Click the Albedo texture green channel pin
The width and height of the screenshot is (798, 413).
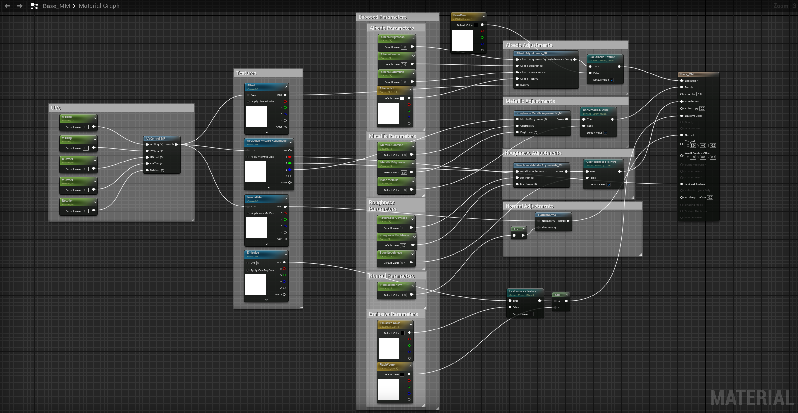click(285, 108)
